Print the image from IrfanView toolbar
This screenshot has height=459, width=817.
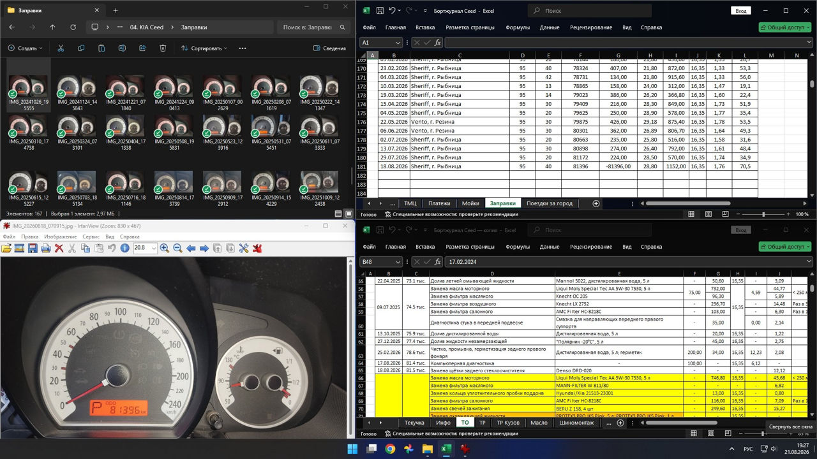[x=46, y=248]
